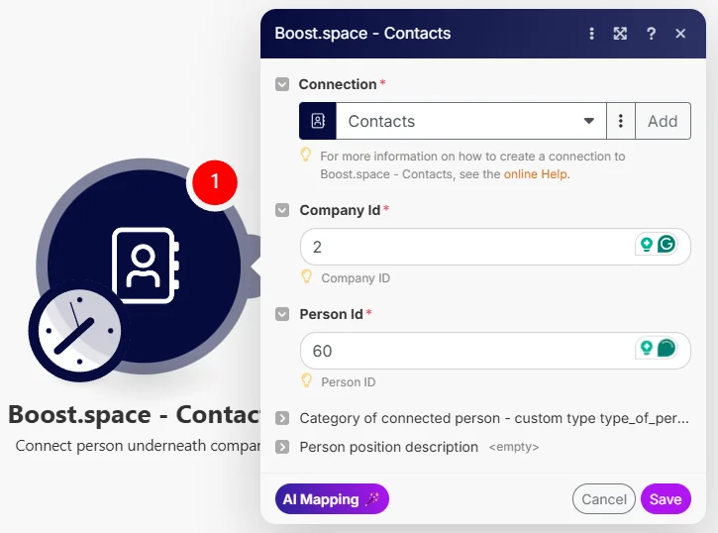Open the module options three-dot menu in header
This screenshot has height=533, width=718.
point(591,34)
